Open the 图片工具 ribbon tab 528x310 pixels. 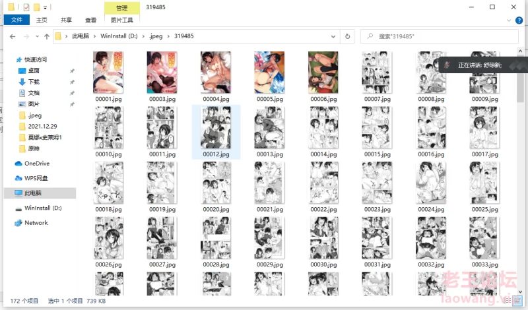pyautogui.click(x=122, y=20)
